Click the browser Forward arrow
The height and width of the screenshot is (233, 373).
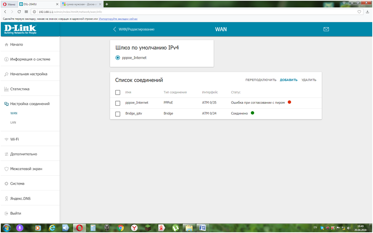tap(12, 12)
